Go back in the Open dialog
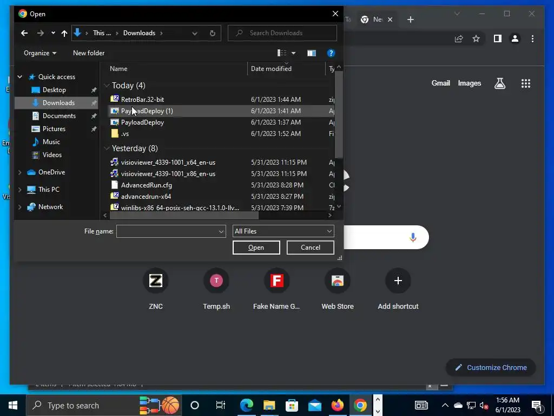554x416 pixels. coord(24,33)
